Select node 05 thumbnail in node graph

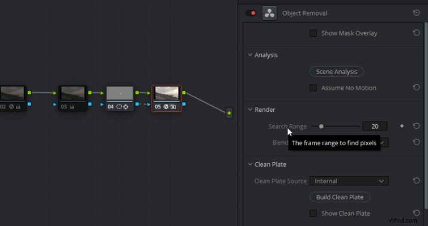167,93
